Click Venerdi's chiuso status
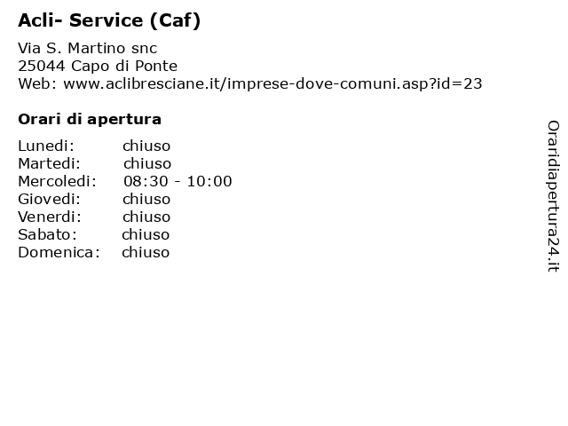 [146, 217]
